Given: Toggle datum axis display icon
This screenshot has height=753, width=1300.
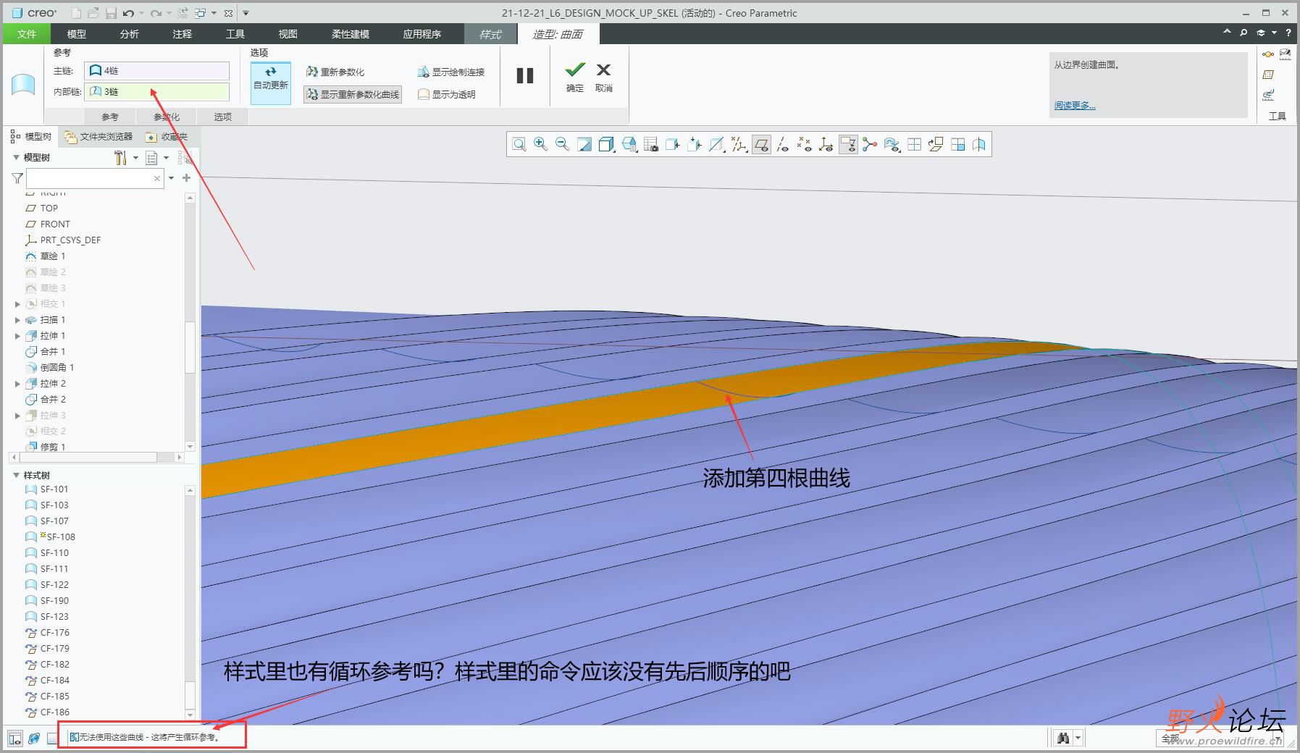Looking at the screenshot, I should 782,145.
